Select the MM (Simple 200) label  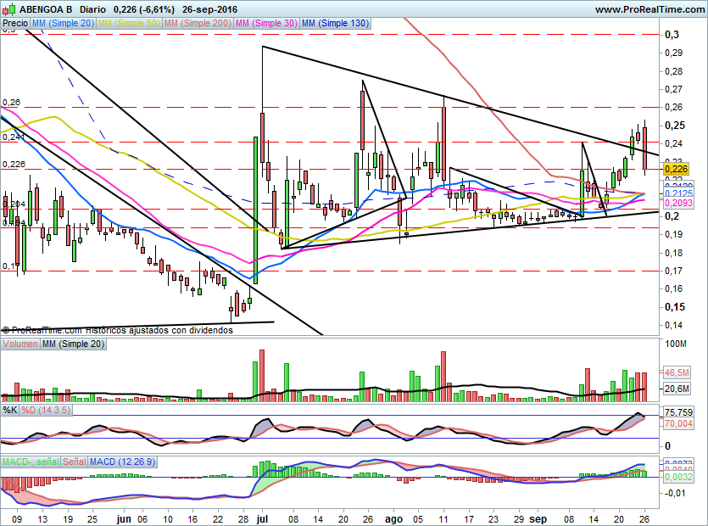tap(197, 24)
